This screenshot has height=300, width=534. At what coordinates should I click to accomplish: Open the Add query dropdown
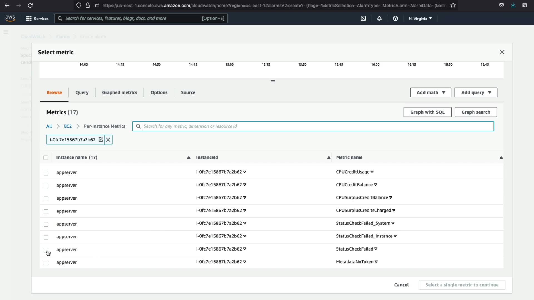(x=476, y=92)
